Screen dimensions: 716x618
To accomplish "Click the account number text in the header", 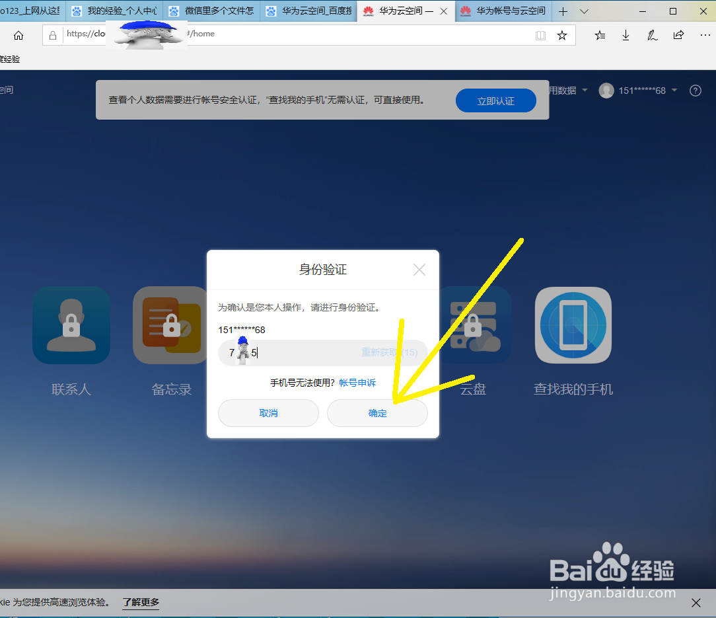I will tap(642, 91).
